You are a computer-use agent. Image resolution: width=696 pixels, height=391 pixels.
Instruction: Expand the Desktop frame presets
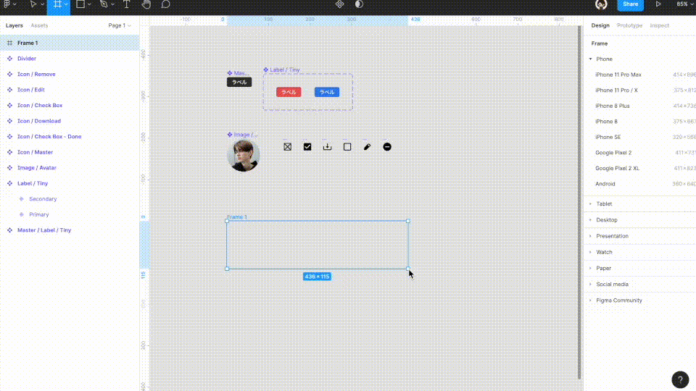click(606, 220)
